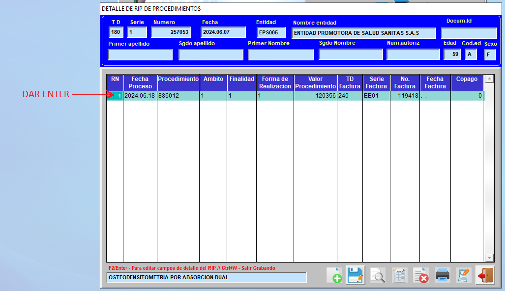Click the Numero field showing 257053
The height and width of the screenshot is (291, 505).
[171, 32]
